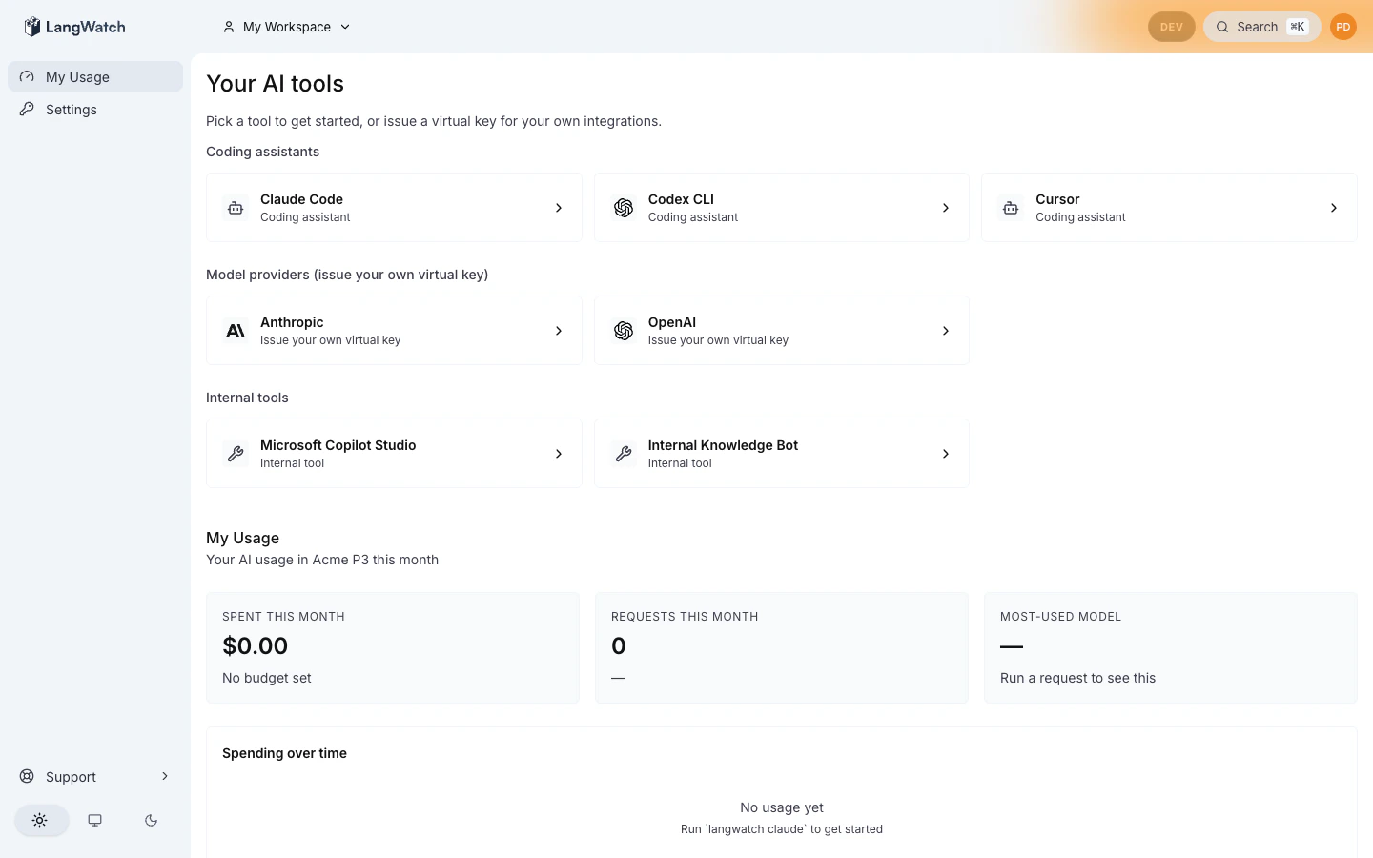Click the Spent This Month stat card

point(393,648)
